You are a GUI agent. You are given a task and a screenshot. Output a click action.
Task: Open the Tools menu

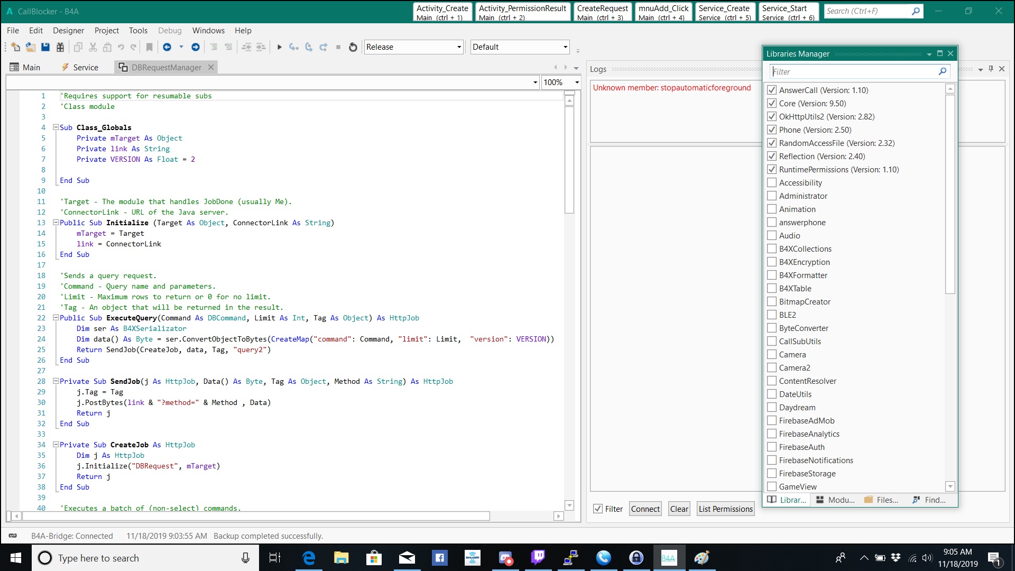point(138,30)
